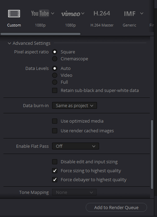Open the YouTube preset dropdown arrow

52,13
